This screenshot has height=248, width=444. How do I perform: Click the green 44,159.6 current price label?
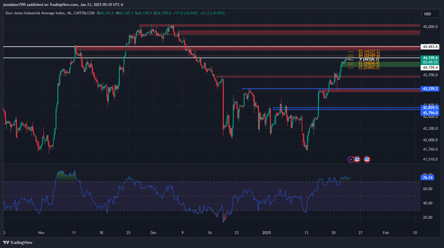click(430, 58)
